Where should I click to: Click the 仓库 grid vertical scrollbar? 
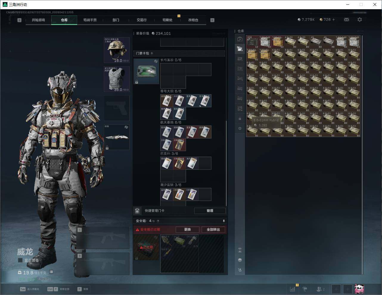[x=362, y=155]
